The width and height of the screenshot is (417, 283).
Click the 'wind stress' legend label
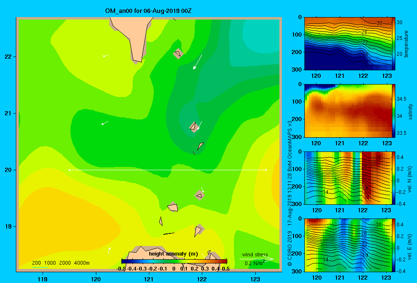[255, 254]
